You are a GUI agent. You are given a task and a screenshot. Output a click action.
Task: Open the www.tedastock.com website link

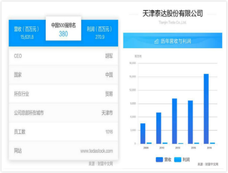(96, 151)
